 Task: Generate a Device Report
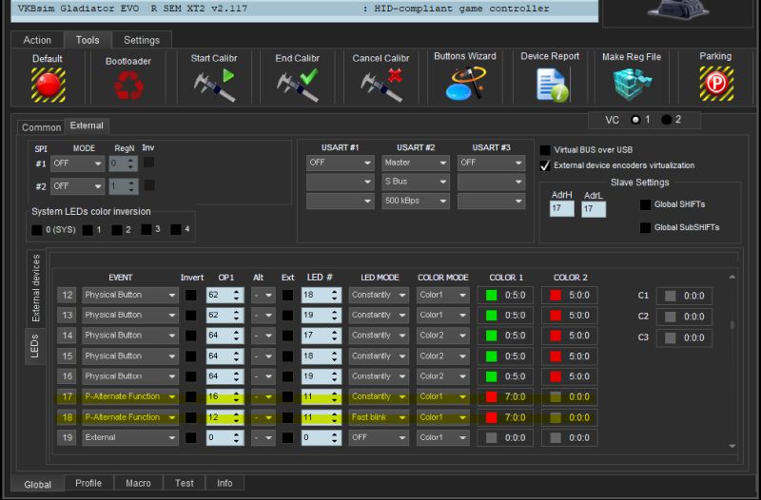(552, 85)
